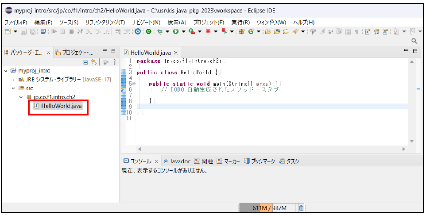This screenshot has width=426, height=215.
Task: Run garbage collector via trash can icon
Action: [301, 208]
